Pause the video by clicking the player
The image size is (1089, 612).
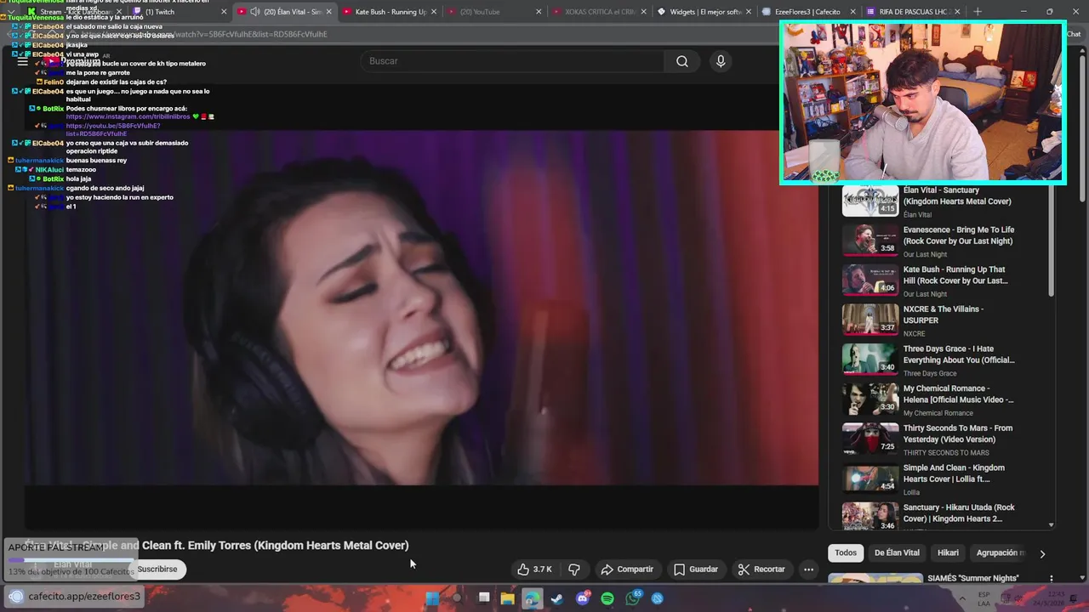tap(421, 306)
